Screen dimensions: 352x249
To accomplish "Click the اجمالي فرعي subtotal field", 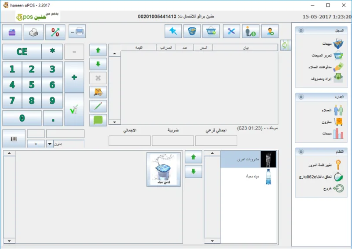I will click(216, 141).
